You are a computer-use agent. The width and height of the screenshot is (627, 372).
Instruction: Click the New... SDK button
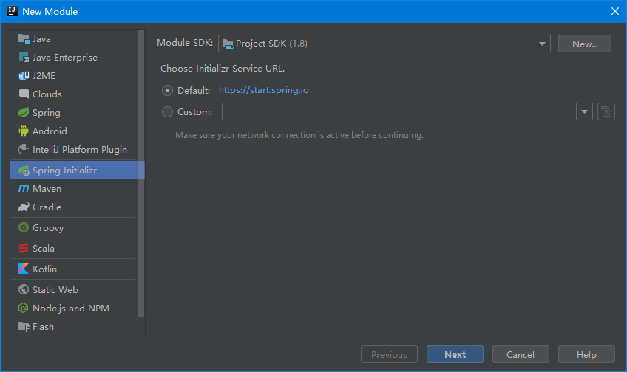tap(585, 44)
